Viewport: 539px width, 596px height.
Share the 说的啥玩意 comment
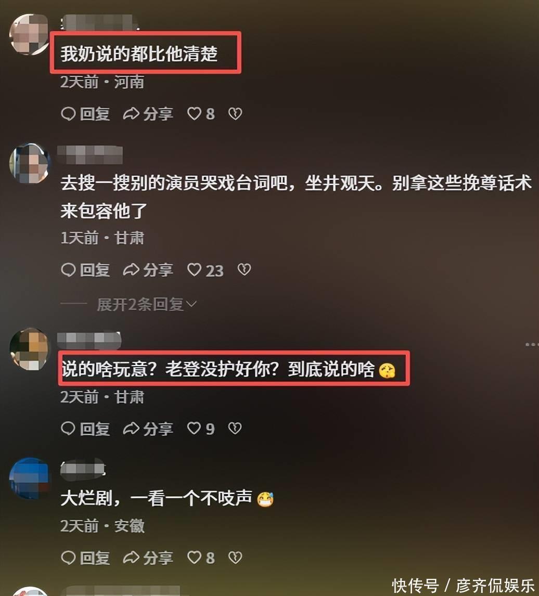148,429
